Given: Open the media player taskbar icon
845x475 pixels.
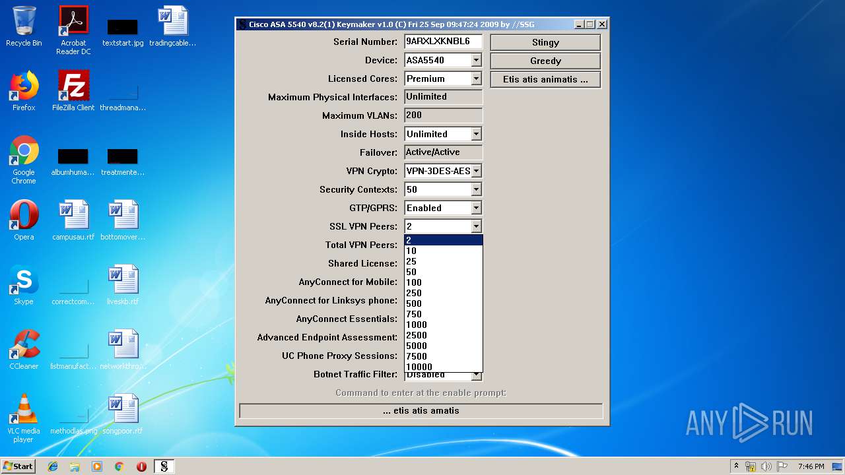Looking at the screenshot, I should 97,466.
